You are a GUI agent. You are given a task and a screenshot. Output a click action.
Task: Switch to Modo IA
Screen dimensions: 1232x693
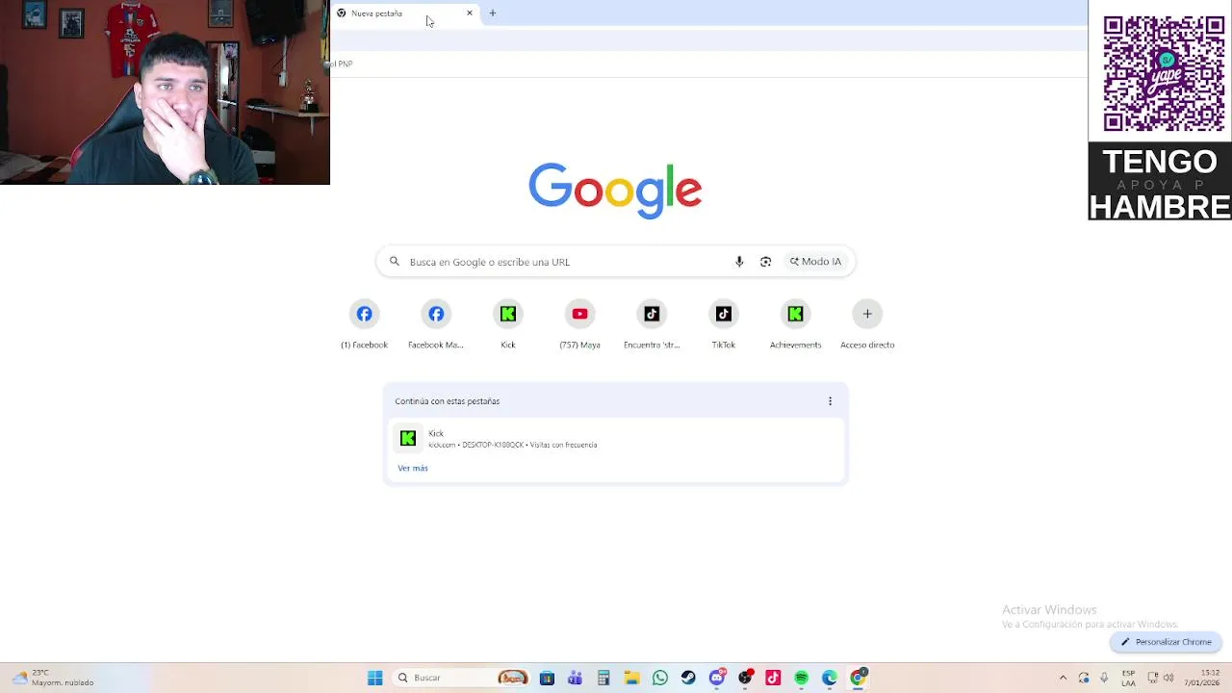tap(815, 262)
